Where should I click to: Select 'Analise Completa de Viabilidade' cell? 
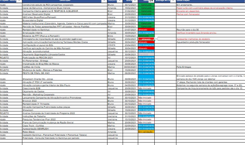click(x=65, y=113)
